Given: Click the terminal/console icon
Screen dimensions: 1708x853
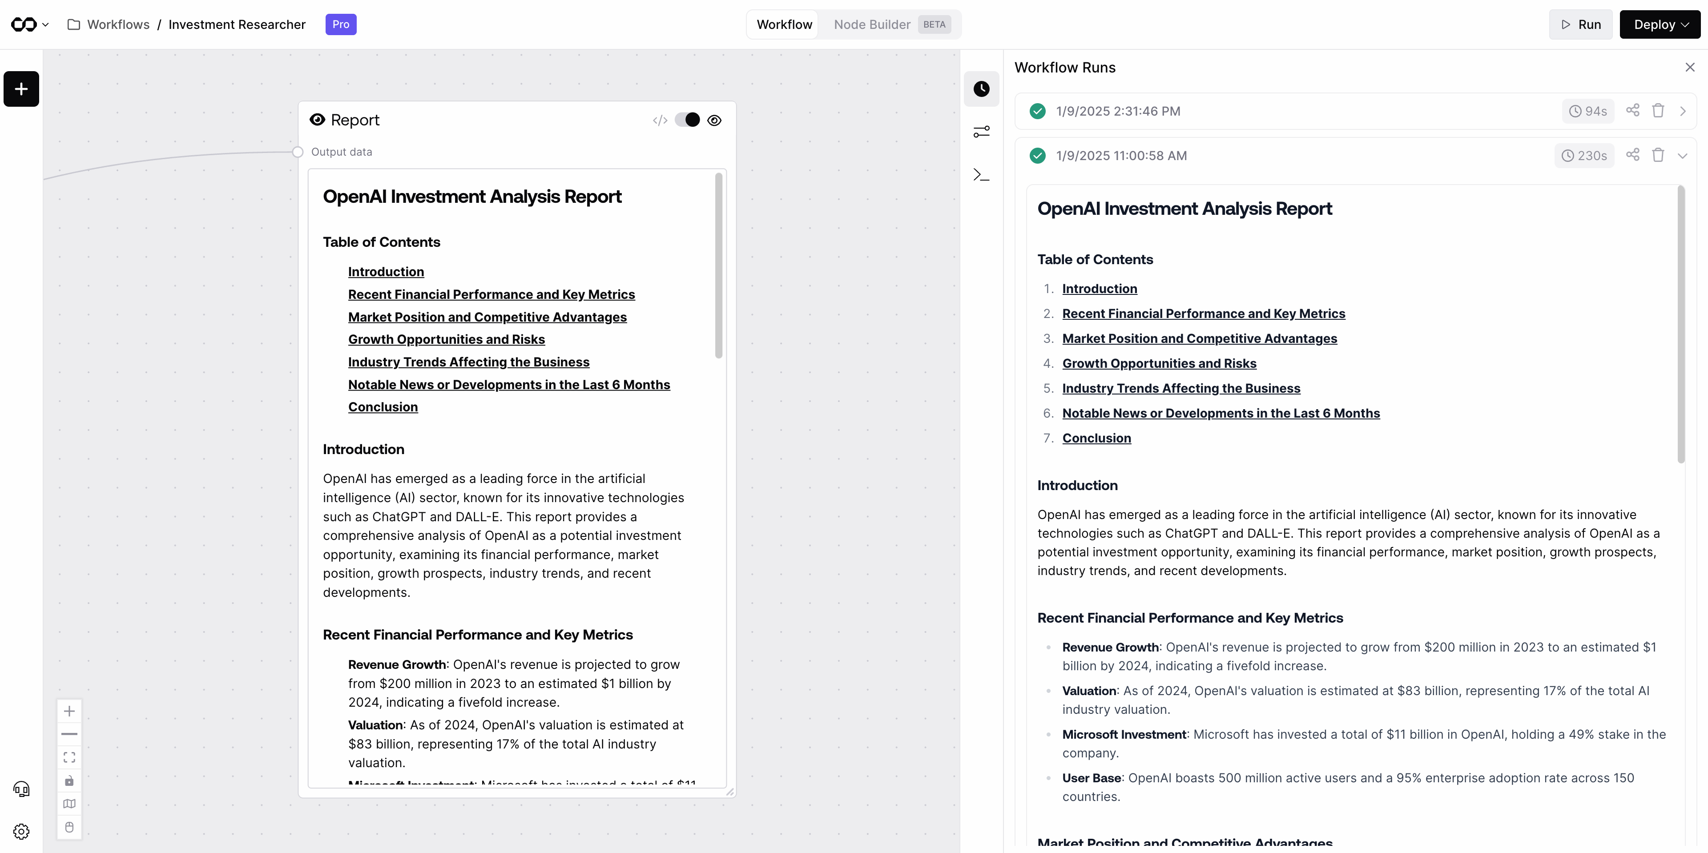Looking at the screenshot, I should [x=980, y=174].
